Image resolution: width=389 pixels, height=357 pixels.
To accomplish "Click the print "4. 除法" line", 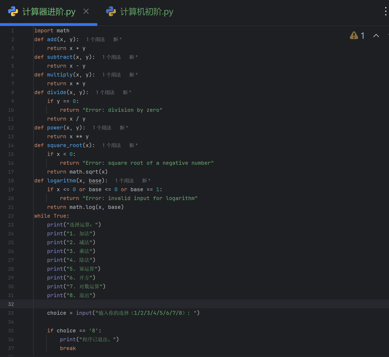I will [71, 260].
